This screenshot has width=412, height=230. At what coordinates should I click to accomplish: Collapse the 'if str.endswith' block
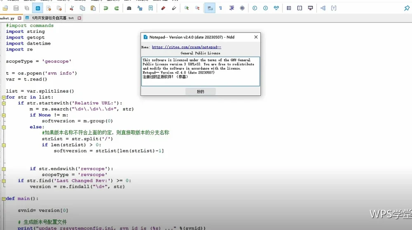pyautogui.click(x=4, y=169)
